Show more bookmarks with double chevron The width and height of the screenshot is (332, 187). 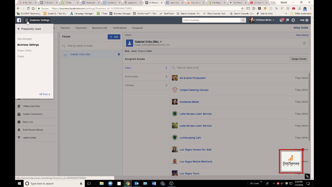click(x=286, y=14)
